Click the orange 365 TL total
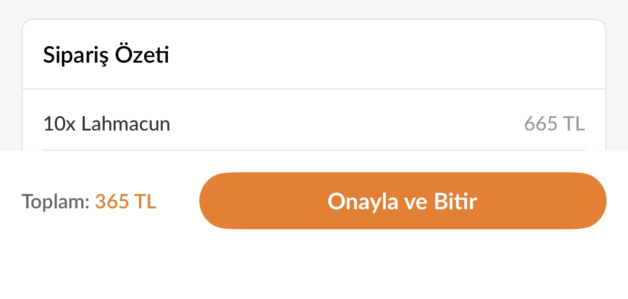Viewport: 628px width, 299px height. [126, 202]
